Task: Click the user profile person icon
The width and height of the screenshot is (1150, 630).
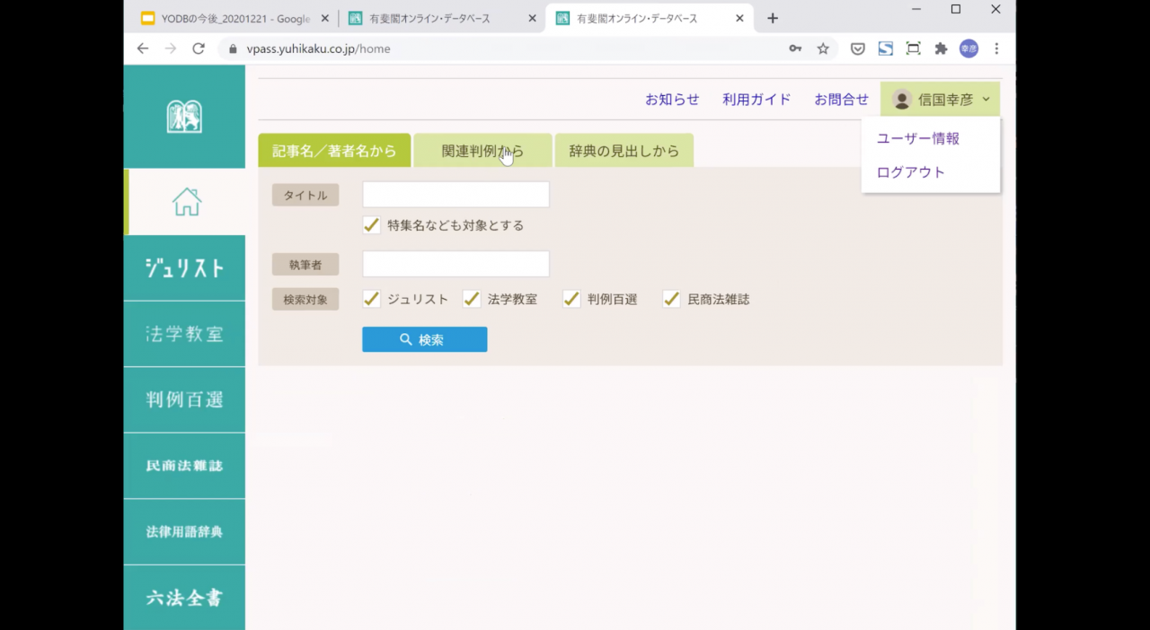Action: click(x=901, y=100)
